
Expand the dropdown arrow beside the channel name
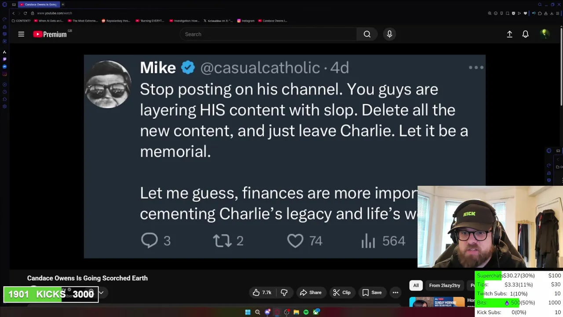point(101,292)
